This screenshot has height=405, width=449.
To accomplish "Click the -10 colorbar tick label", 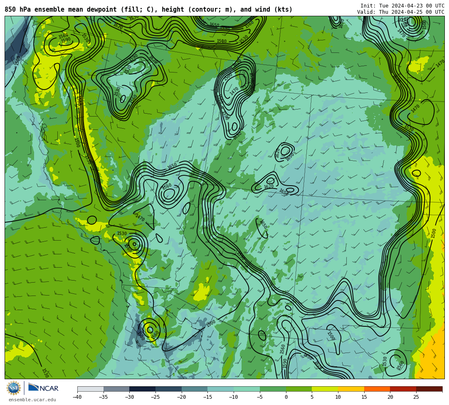I will point(234,397).
